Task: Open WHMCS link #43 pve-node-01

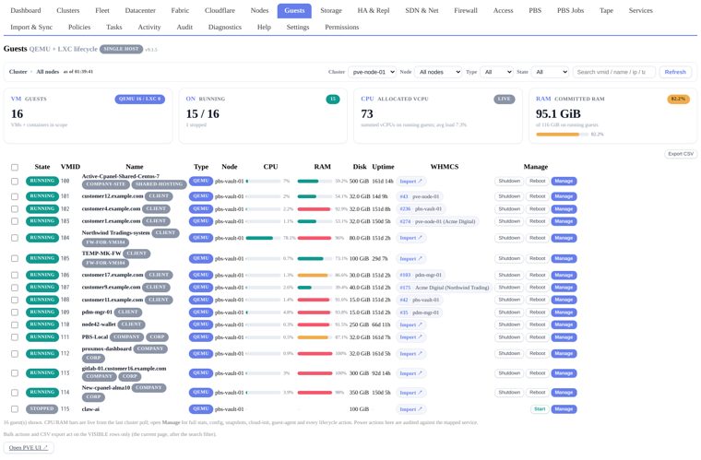Action: point(420,196)
